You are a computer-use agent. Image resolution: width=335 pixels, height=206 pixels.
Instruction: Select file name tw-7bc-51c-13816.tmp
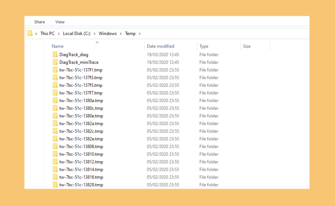(81, 177)
